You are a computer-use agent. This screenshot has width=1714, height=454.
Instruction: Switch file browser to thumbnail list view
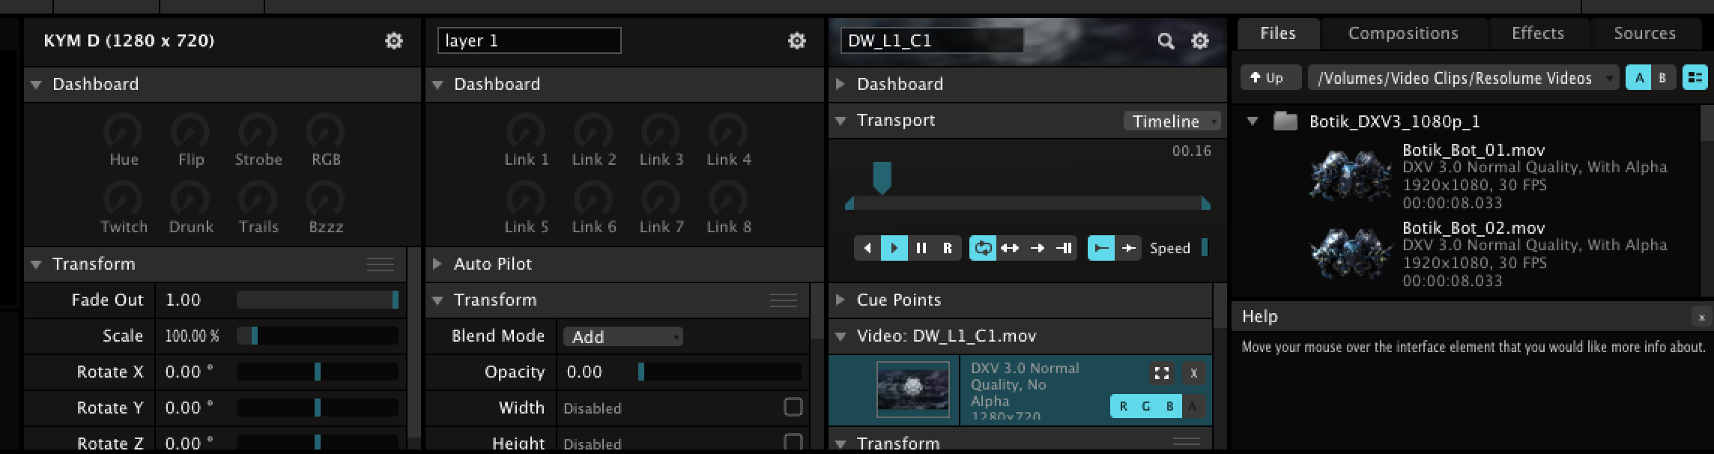tap(1695, 77)
